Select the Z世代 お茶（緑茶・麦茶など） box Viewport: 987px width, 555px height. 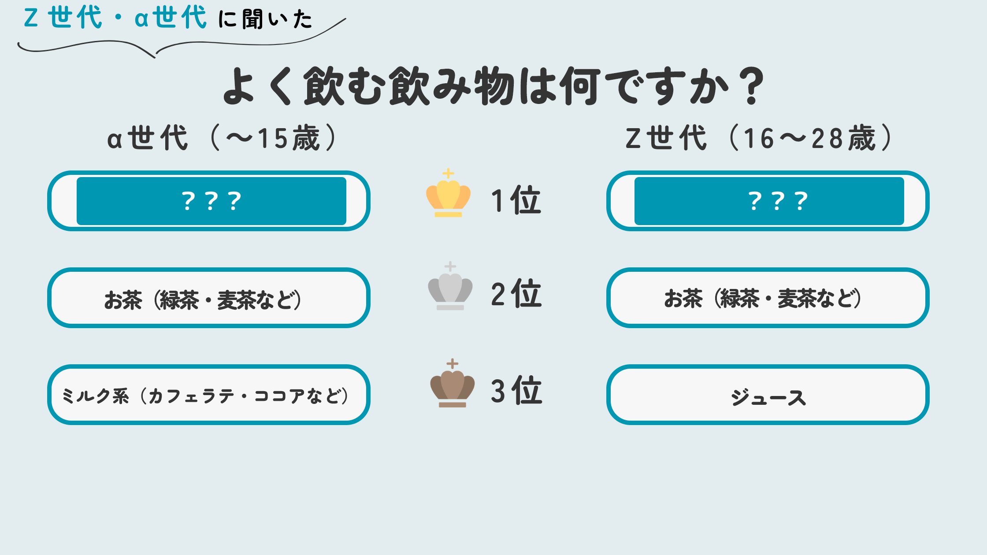(768, 298)
